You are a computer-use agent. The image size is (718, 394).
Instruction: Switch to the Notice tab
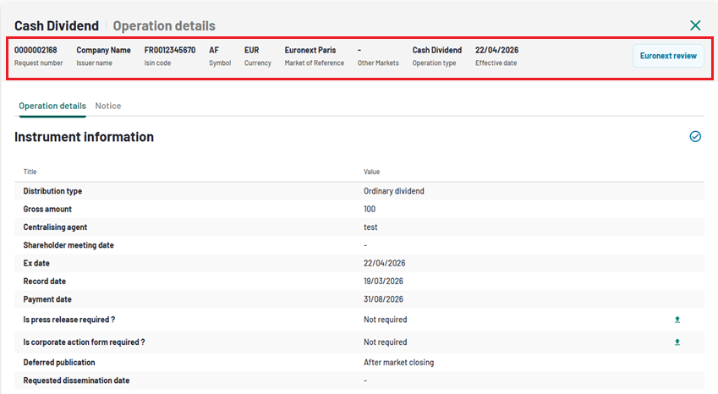coord(108,106)
